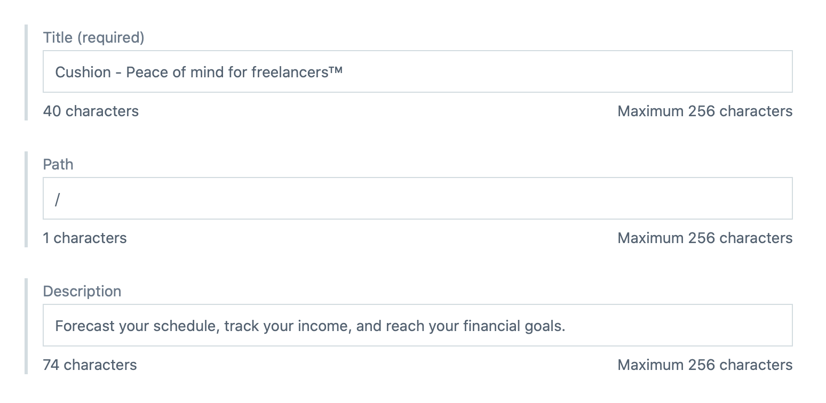This screenshot has height=403, width=826.
Task: Click the "Title (required)" label
Action: click(x=93, y=37)
